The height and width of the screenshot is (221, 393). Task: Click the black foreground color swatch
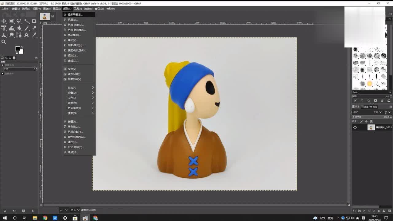18,48
